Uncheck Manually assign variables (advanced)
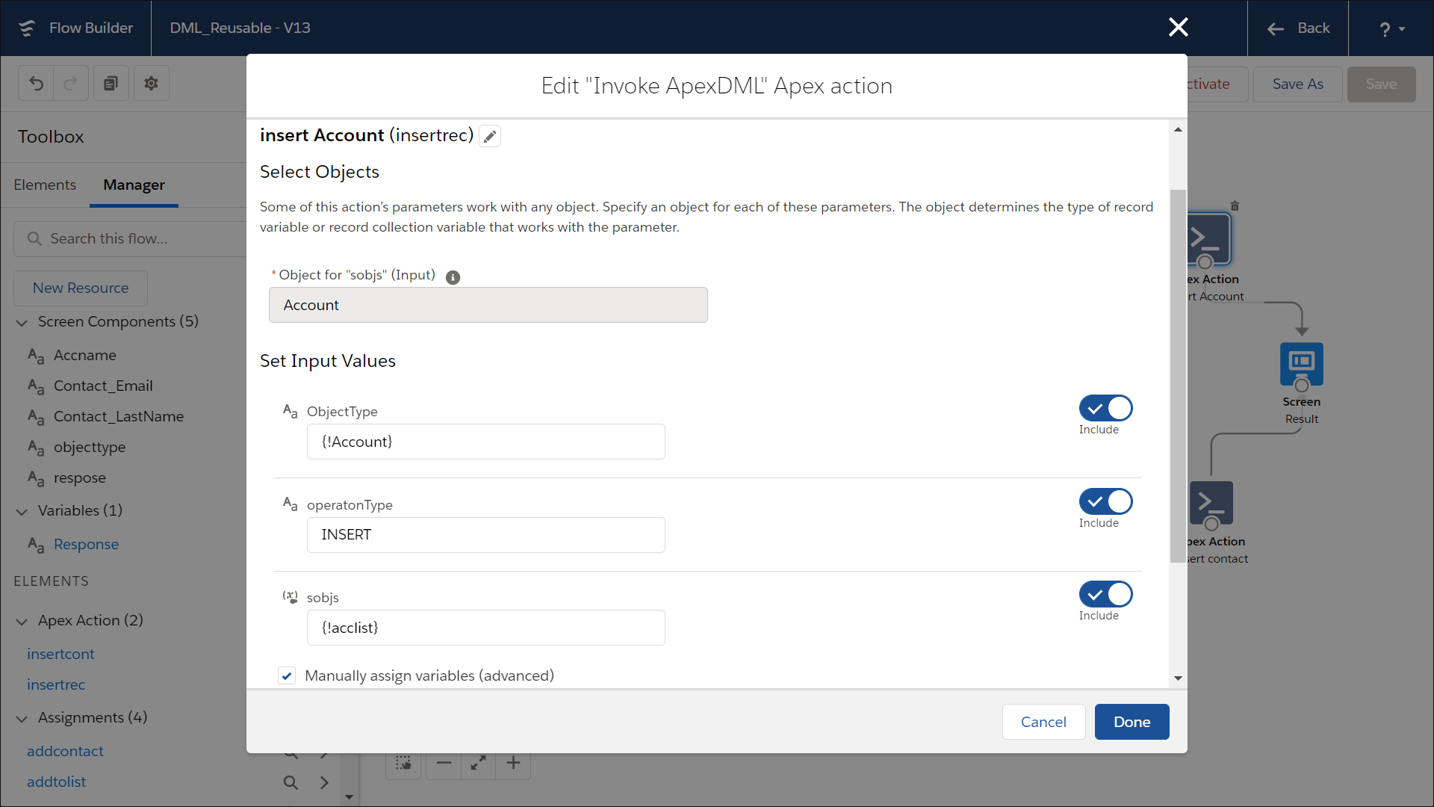Viewport: 1434px width, 807px height. tap(286, 675)
